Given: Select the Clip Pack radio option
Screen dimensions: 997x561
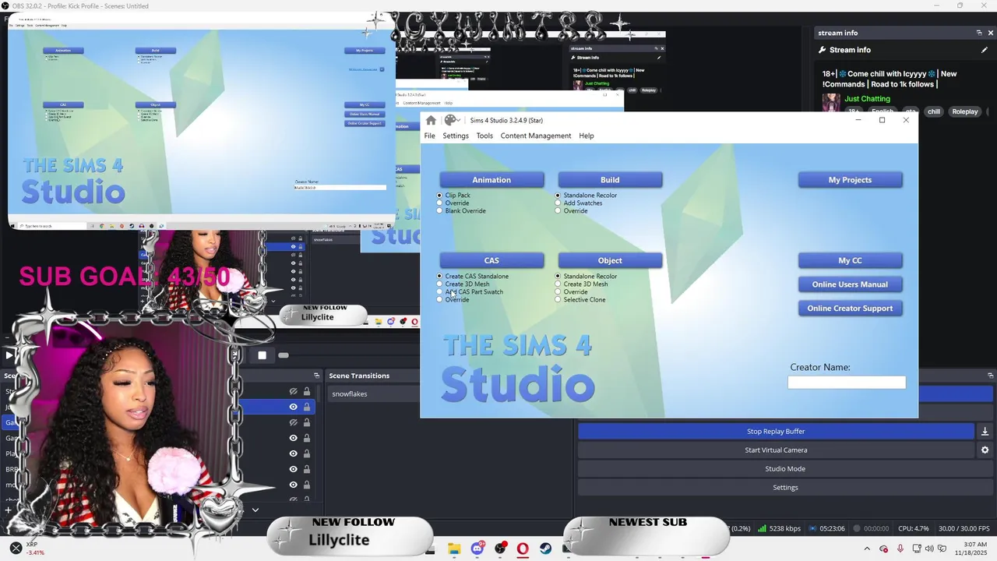Looking at the screenshot, I should [439, 196].
